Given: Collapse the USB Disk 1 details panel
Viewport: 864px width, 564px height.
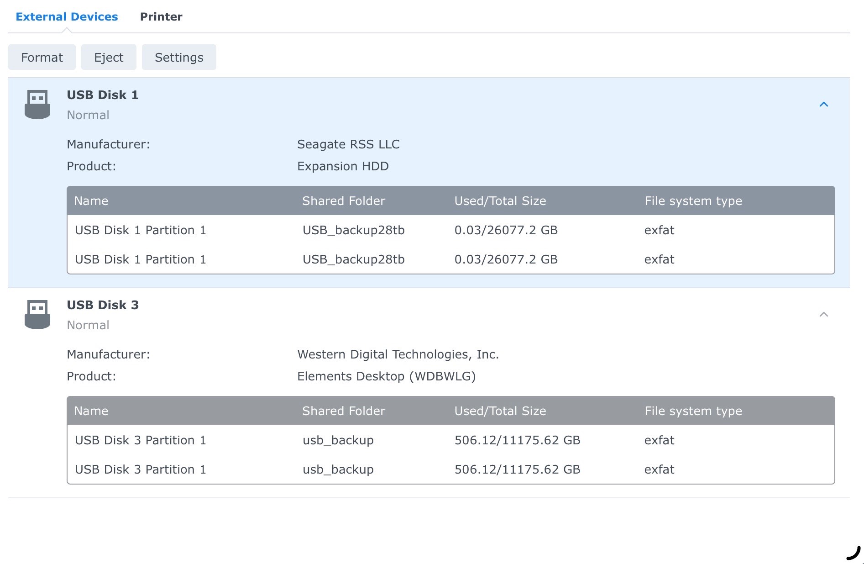Looking at the screenshot, I should 824,104.
